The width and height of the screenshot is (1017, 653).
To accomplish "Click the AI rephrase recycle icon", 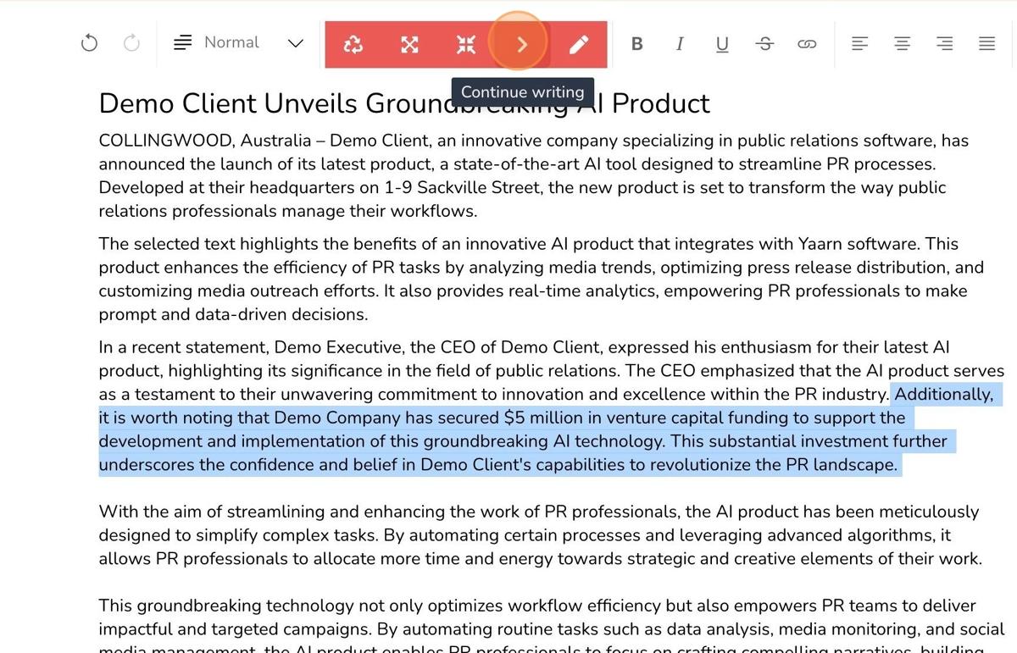I will pyautogui.click(x=353, y=44).
